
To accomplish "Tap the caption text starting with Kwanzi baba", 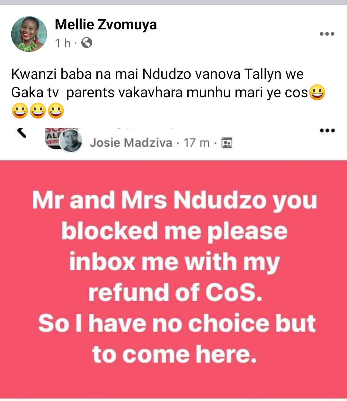I will [x=169, y=93].
